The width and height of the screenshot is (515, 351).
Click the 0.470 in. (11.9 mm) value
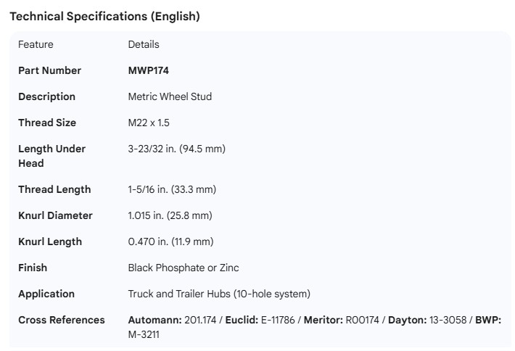click(170, 241)
